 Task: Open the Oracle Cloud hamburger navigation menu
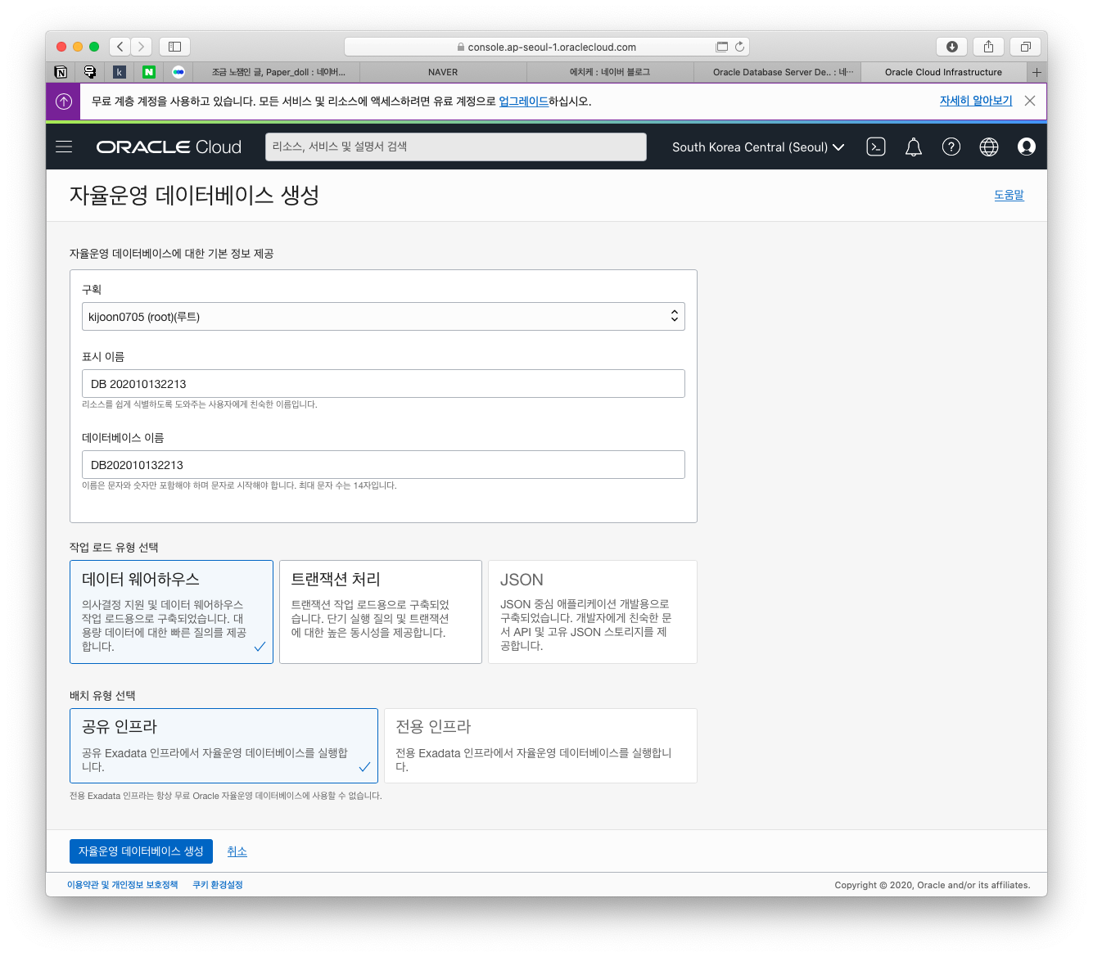coord(64,147)
